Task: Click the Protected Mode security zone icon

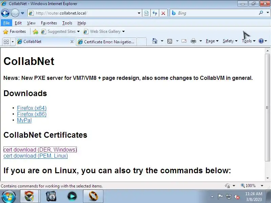Action: click(227, 186)
